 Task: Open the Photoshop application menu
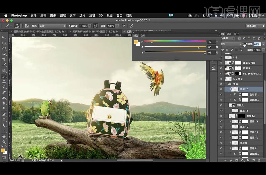(19, 15)
